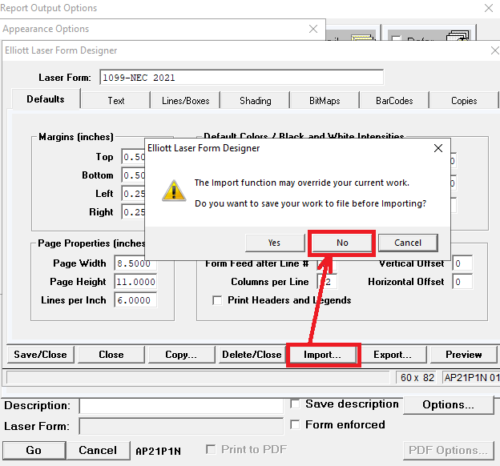Image resolution: width=500 pixels, height=466 pixels.
Task: Click the Preview button
Action: click(x=463, y=355)
